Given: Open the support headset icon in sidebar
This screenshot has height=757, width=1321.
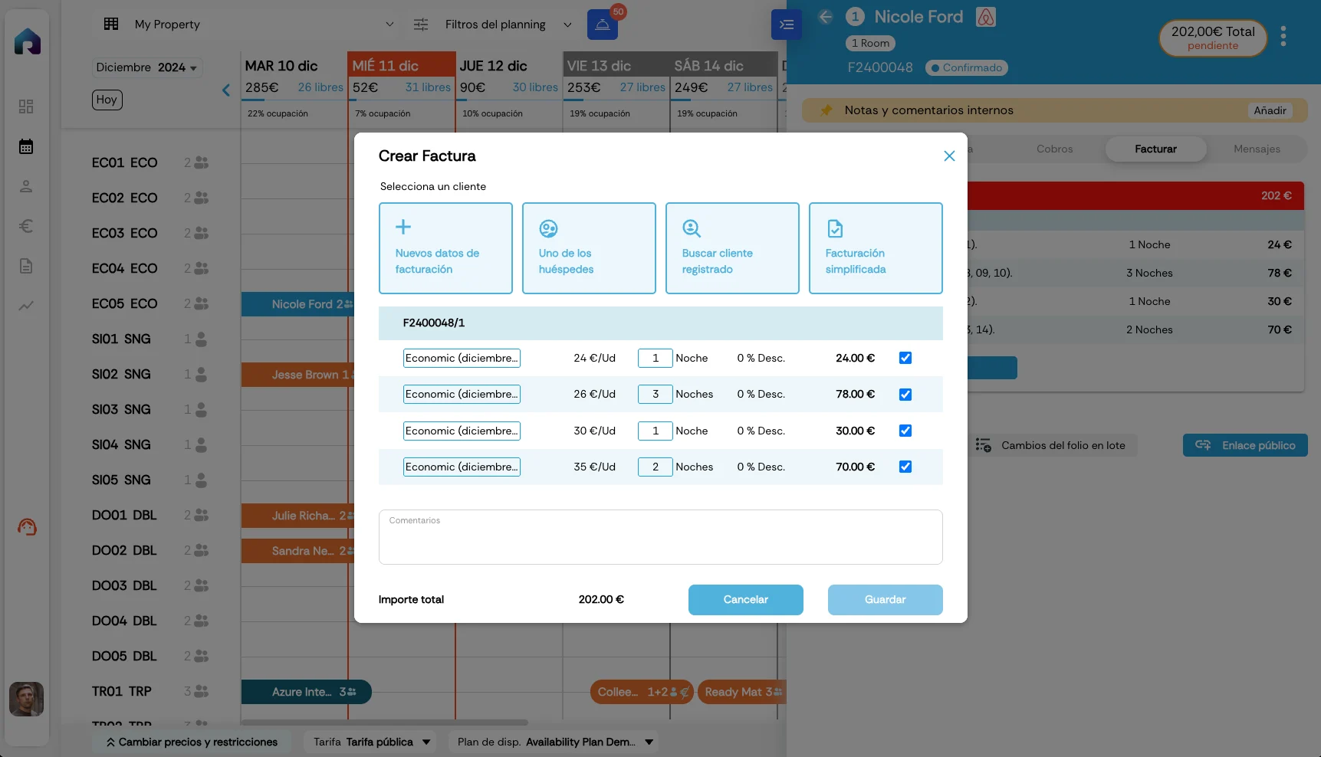Looking at the screenshot, I should click(27, 527).
